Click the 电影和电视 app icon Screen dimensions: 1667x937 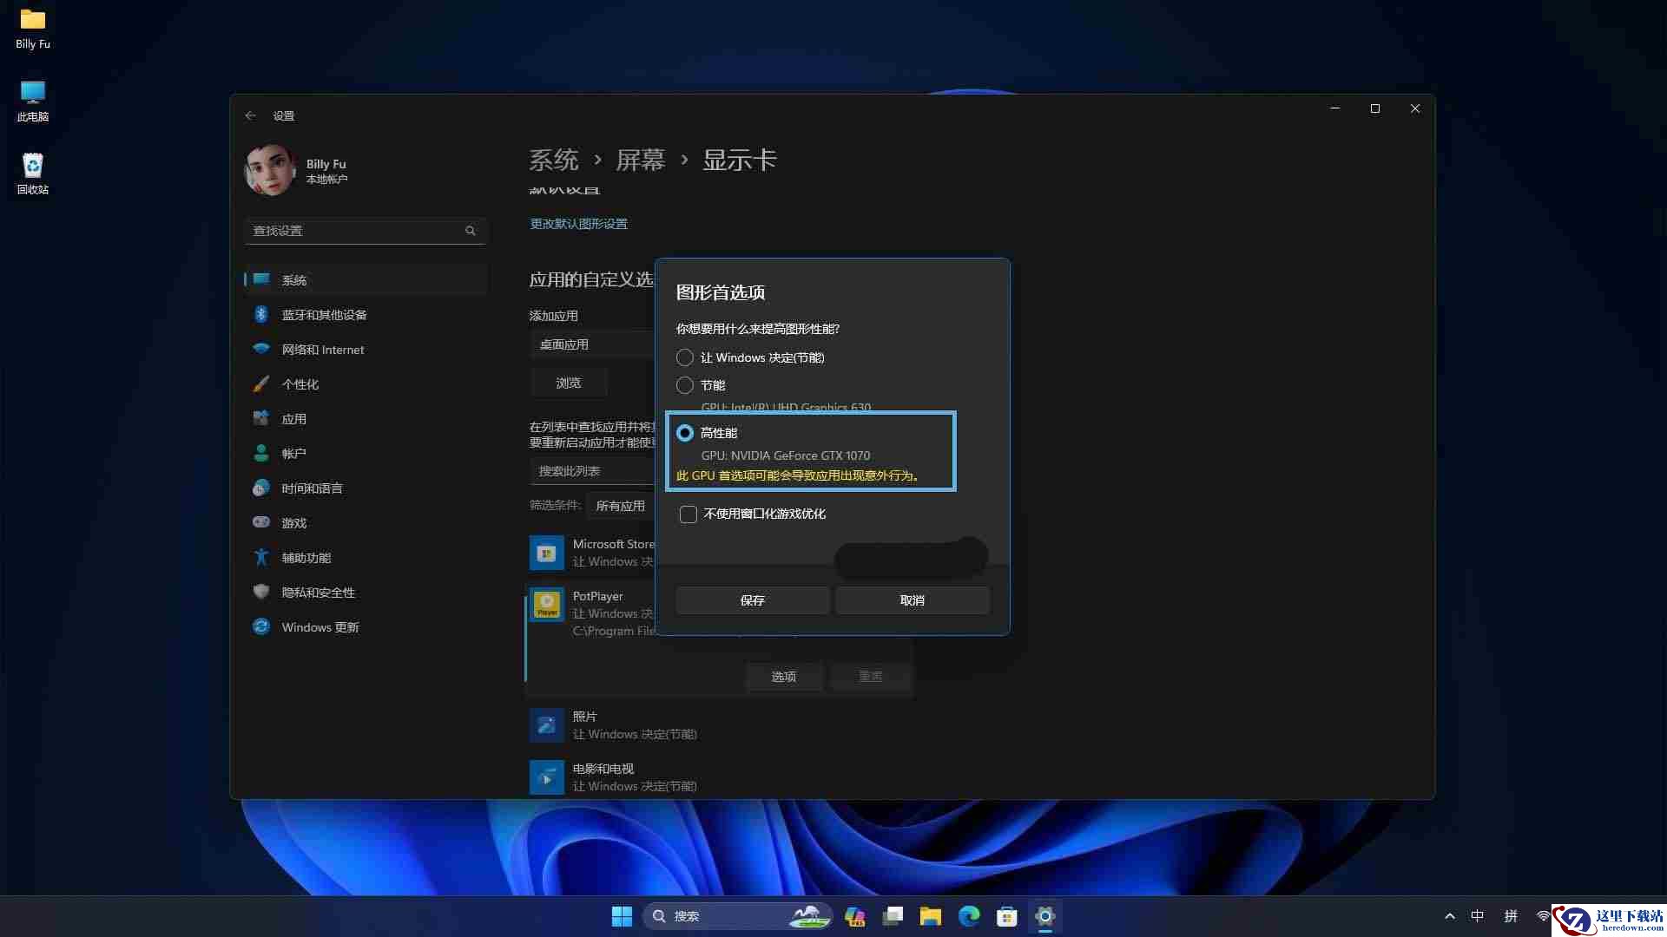[x=547, y=777]
